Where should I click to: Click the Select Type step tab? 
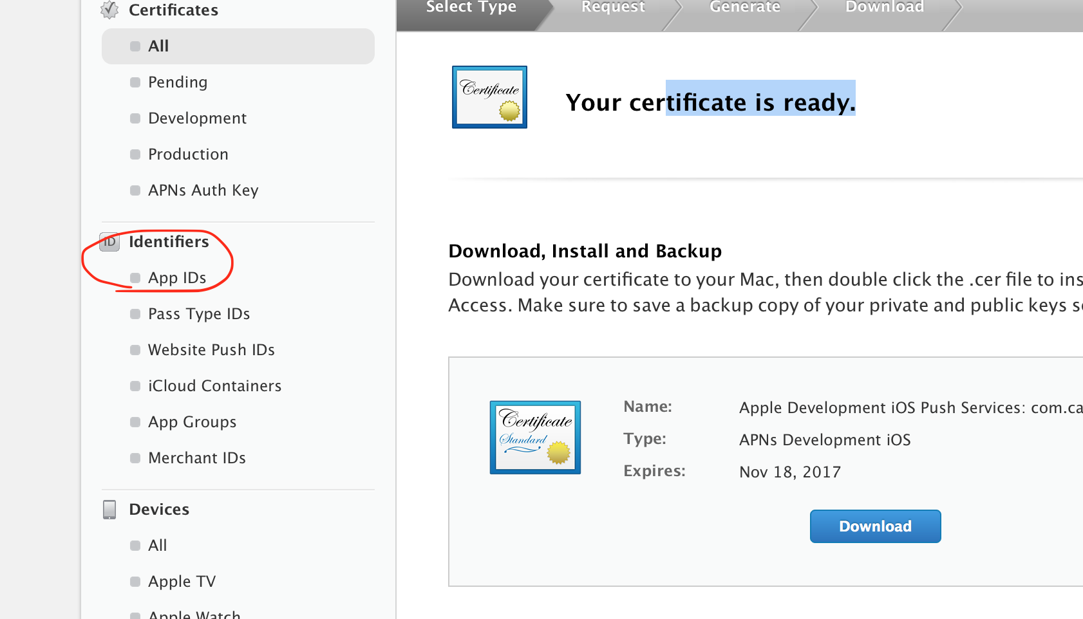tap(471, 8)
